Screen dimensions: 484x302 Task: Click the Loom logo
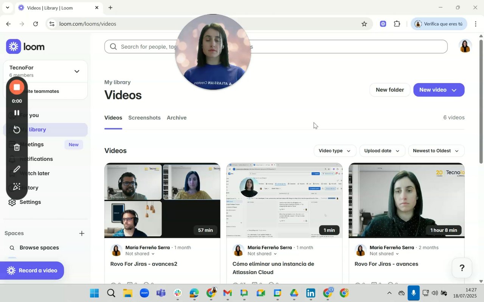pos(25,46)
